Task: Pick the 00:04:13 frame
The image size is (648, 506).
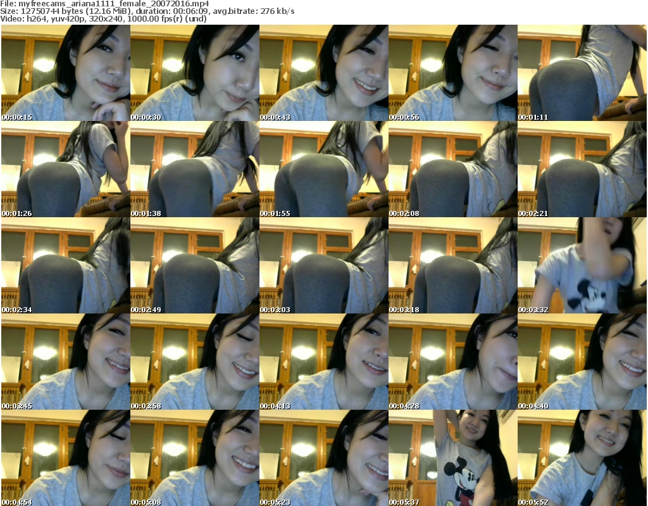Action: click(323, 362)
